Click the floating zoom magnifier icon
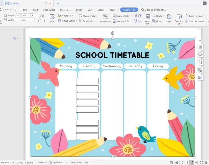 click(200, 54)
